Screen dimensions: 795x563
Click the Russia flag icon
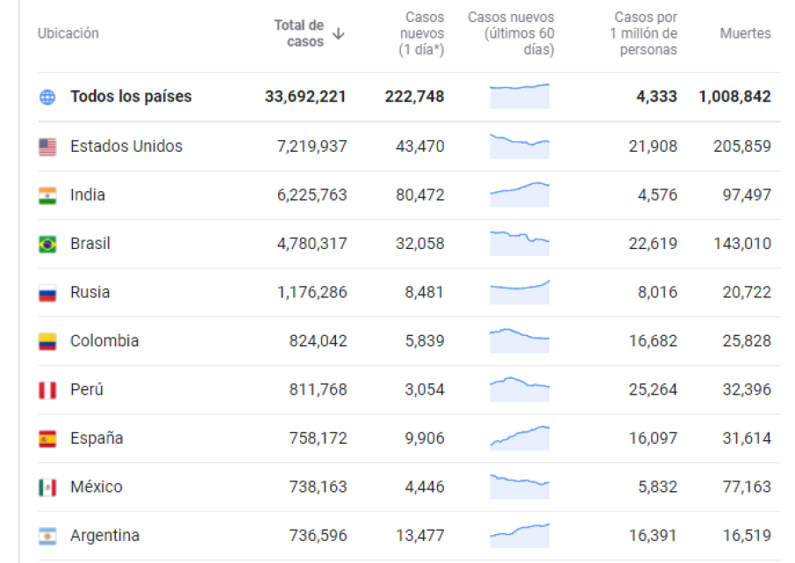47,293
